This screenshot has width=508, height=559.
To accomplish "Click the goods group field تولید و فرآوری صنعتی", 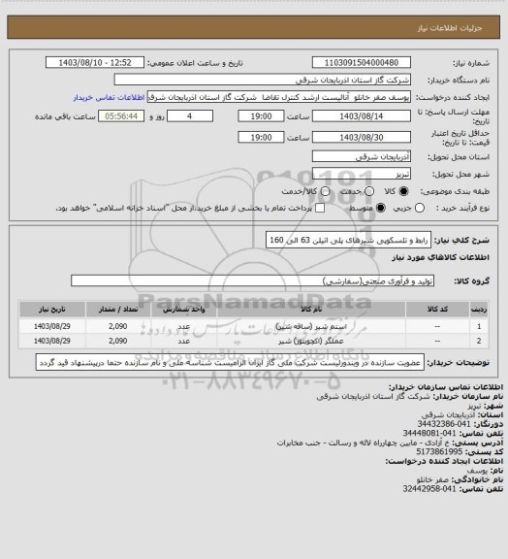I will click(x=253, y=280).
